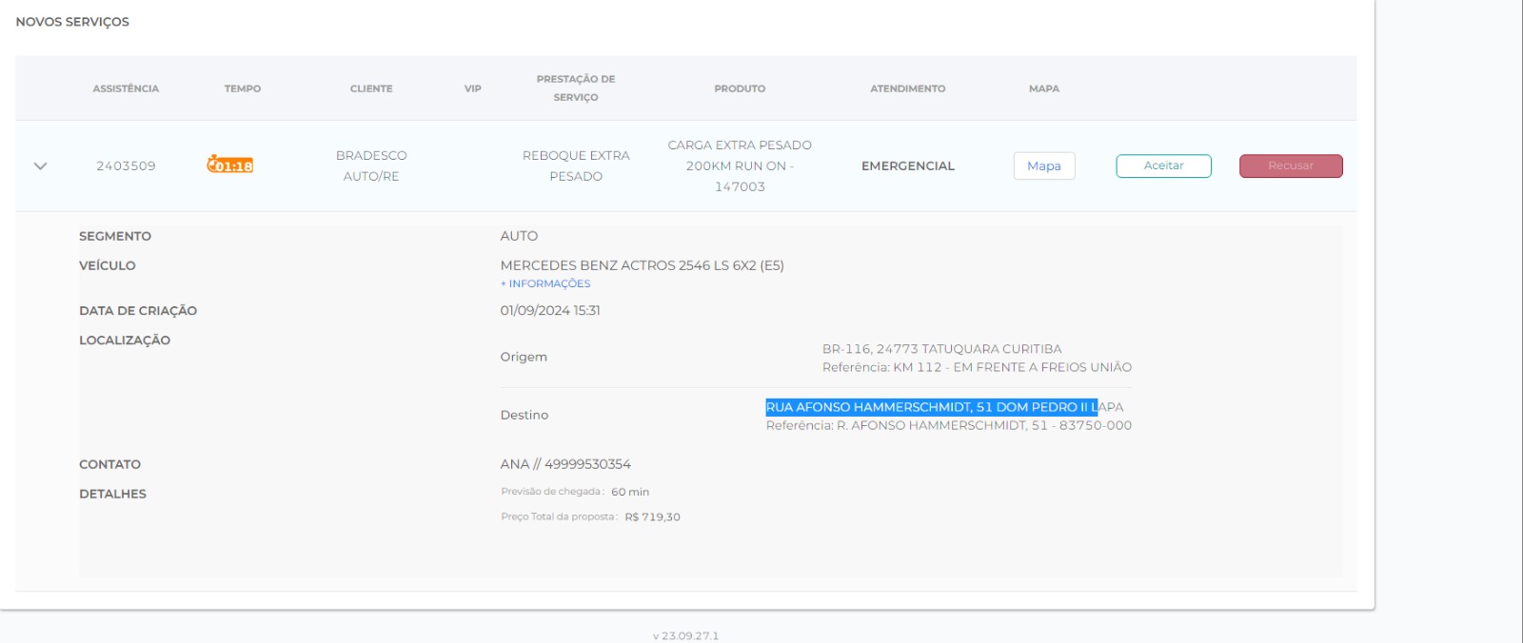This screenshot has width=1523, height=643.
Task: Click the client BRADESCO AUTO/RE cell
Action: (x=371, y=166)
